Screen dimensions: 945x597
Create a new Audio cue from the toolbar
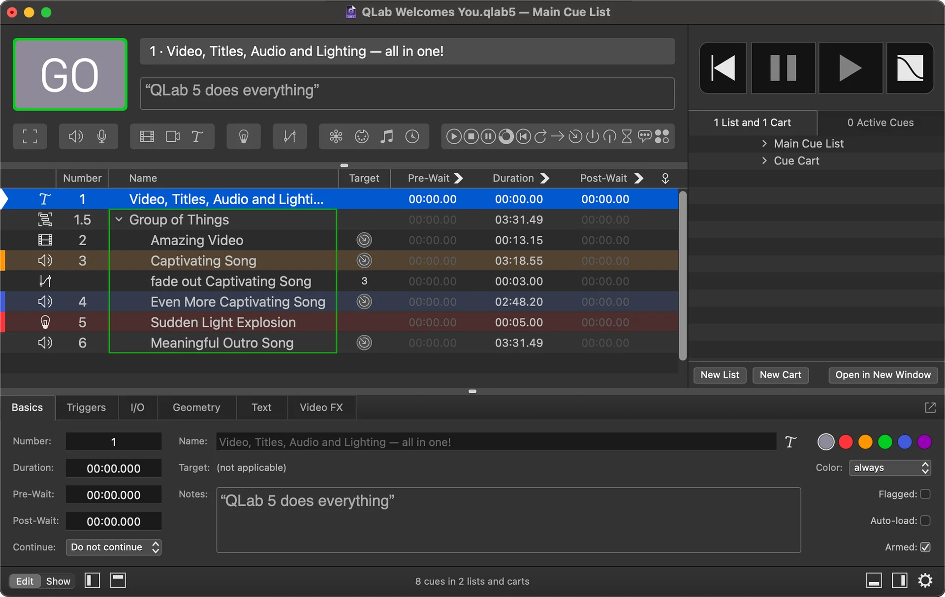pyautogui.click(x=75, y=136)
